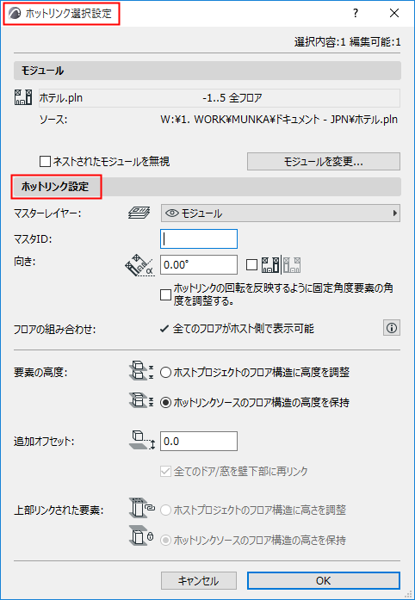Click the マスターレイヤー: label
This screenshot has width=415, height=600.
pyautogui.click(x=47, y=213)
